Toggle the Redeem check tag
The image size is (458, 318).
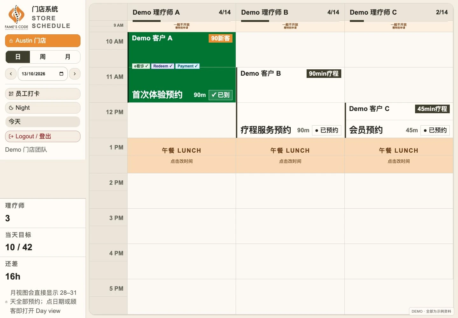pos(163,66)
